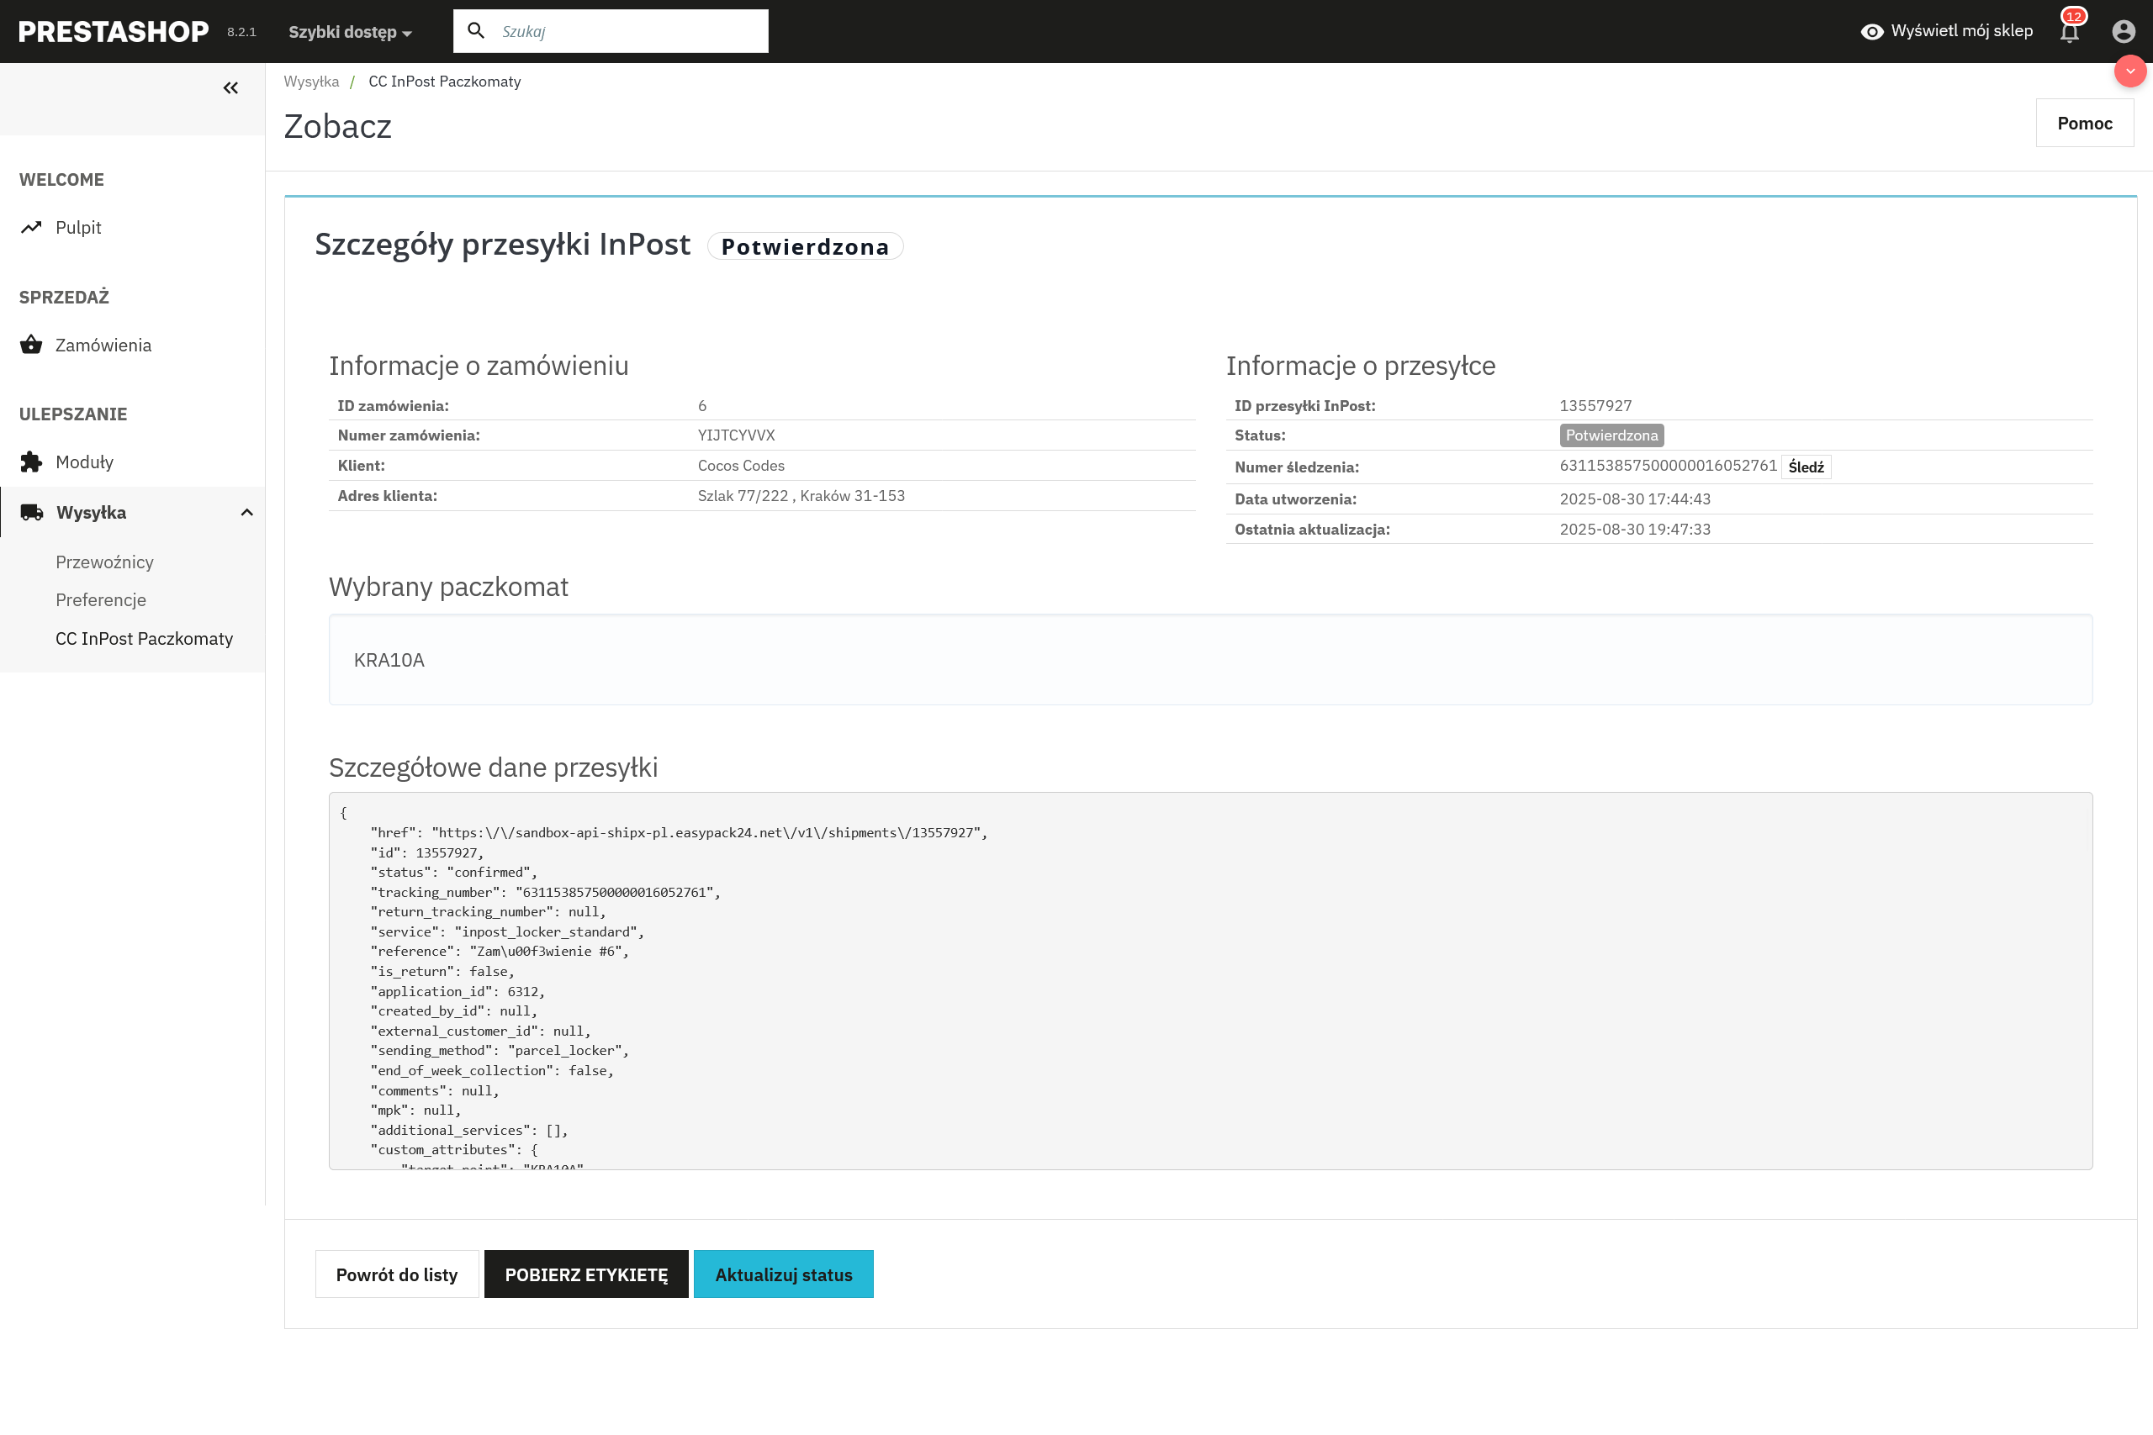2153x1435 pixels.
Task: Click the Aktualizuj status button
Action: (783, 1274)
